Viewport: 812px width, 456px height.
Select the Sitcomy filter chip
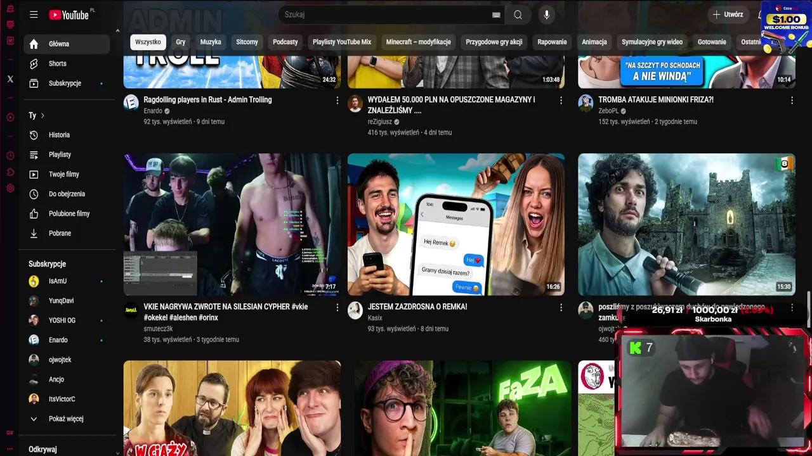tap(247, 42)
